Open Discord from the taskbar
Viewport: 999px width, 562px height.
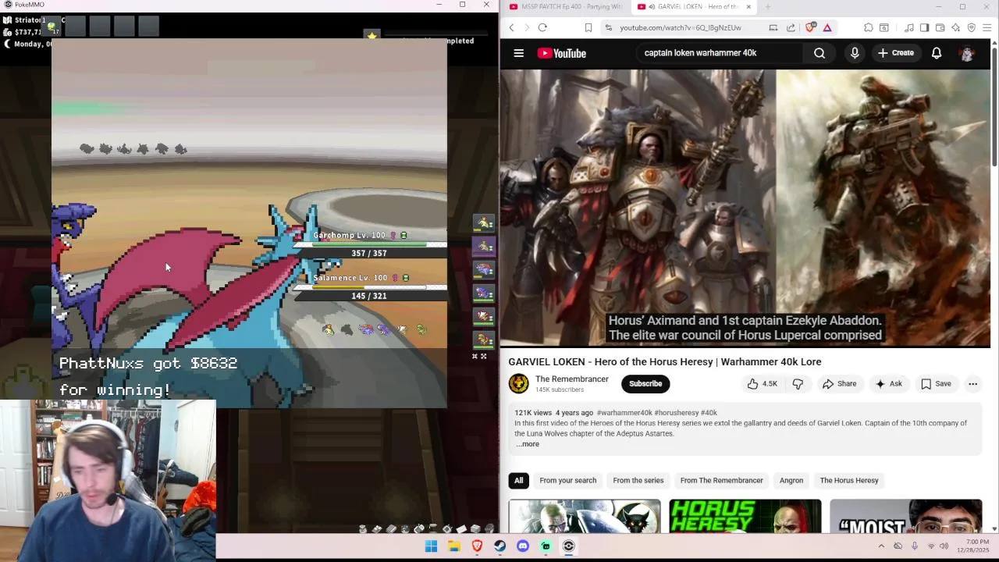[523, 546]
